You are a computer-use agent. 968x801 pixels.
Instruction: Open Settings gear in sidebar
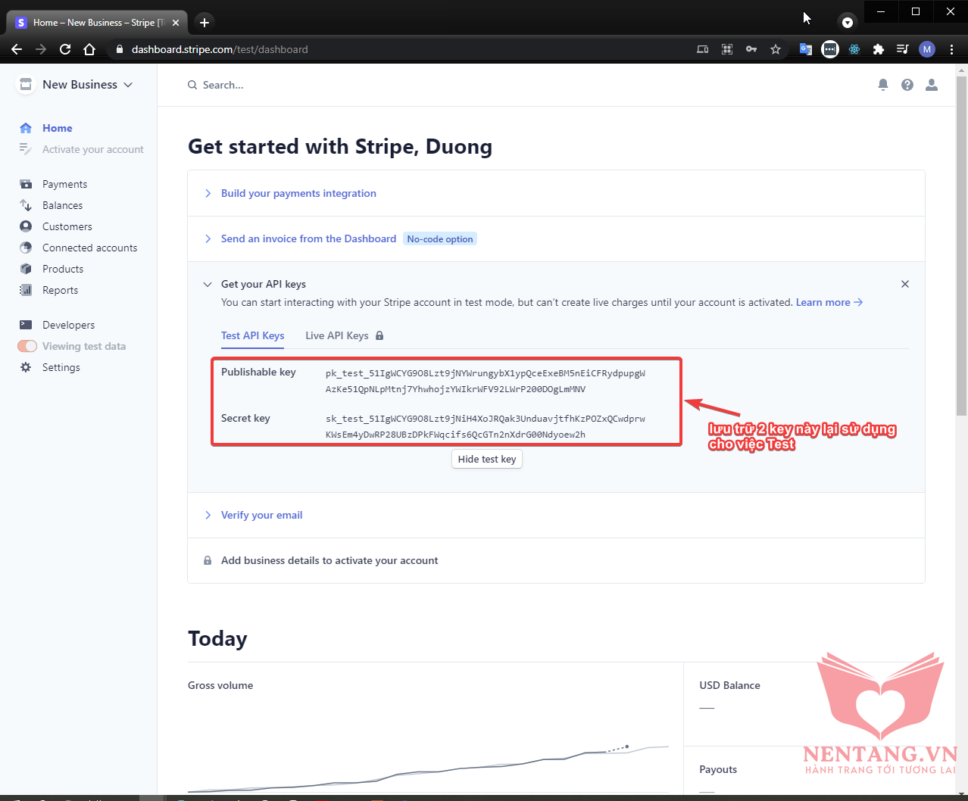pyautogui.click(x=26, y=367)
